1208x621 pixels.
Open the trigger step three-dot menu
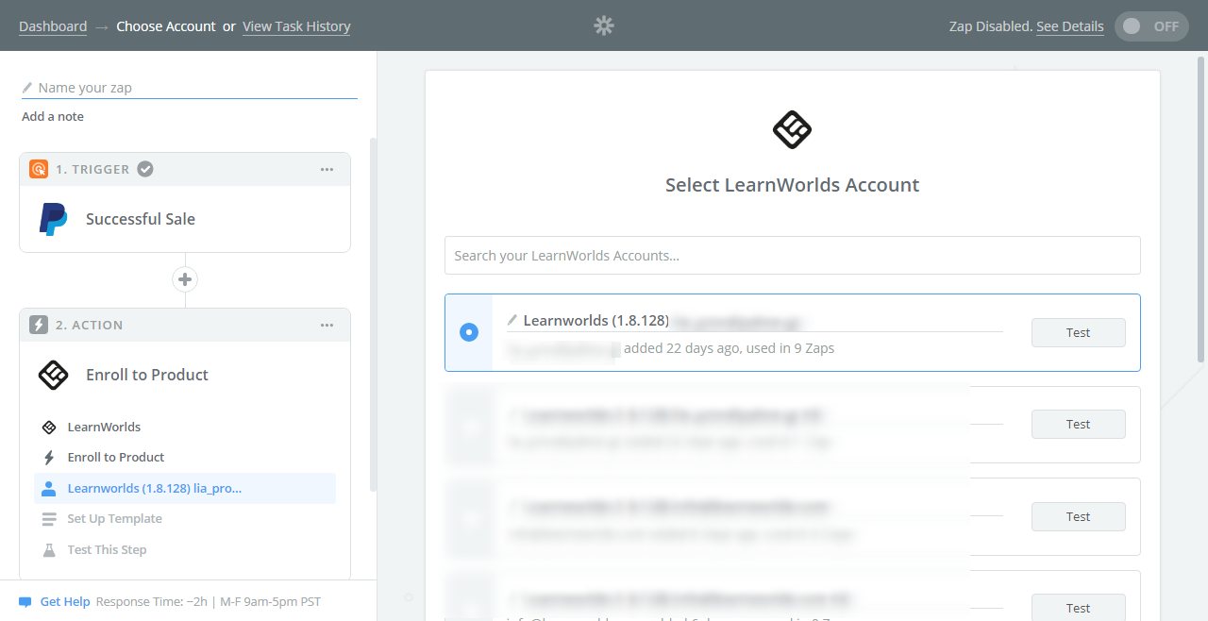[x=327, y=170]
